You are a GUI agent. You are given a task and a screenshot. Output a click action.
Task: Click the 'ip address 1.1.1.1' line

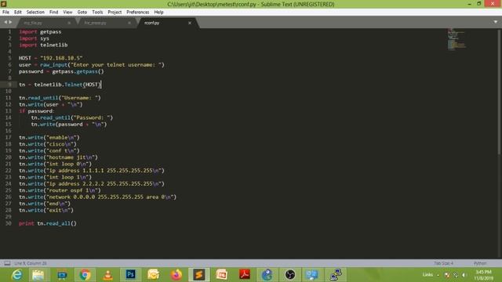[x=92, y=171]
